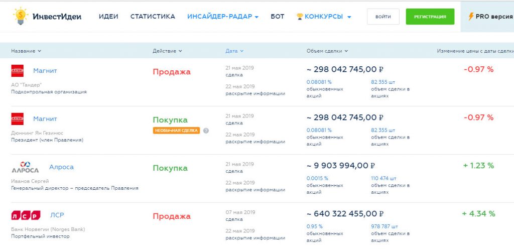This screenshot has height=250, width=514.
Task: Sort by the Дата column header
Action: pos(234,51)
